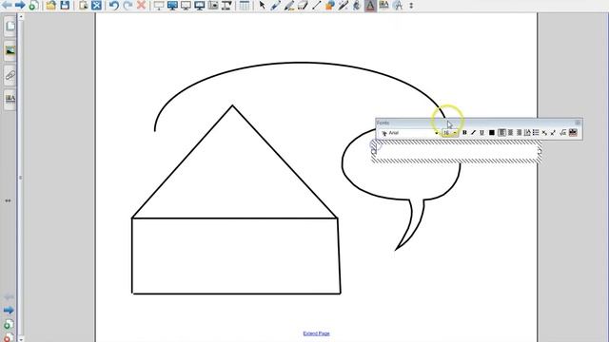The width and height of the screenshot is (609, 342).
Task: Click the blue Delete page X icon
Action: coord(96,5)
